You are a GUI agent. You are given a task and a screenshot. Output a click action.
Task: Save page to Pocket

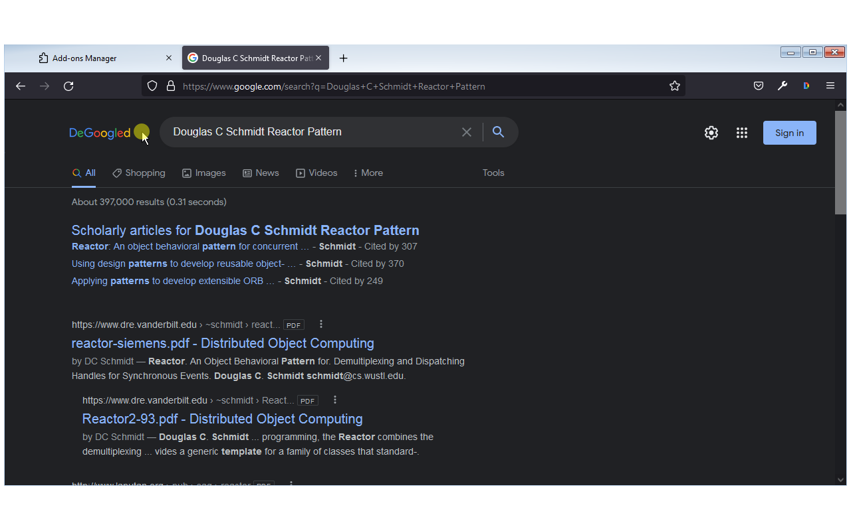[759, 86]
